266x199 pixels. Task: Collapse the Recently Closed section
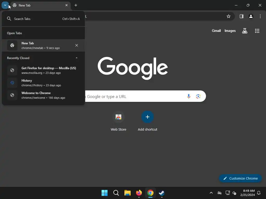[77, 58]
